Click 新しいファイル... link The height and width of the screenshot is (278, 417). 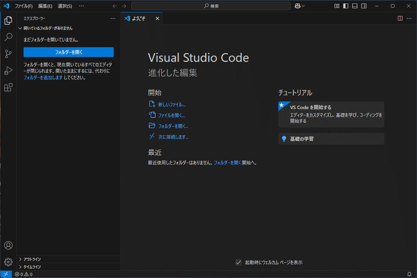tap(172, 104)
